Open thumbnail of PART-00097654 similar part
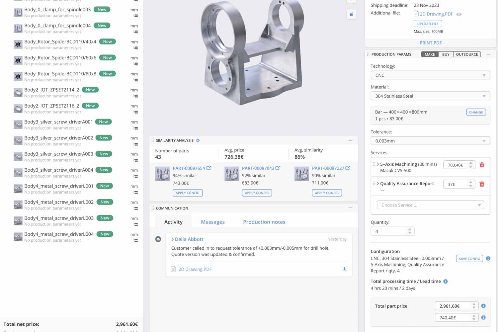Image resolution: width=498 pixels, height=332 pixels. (162, 174)
